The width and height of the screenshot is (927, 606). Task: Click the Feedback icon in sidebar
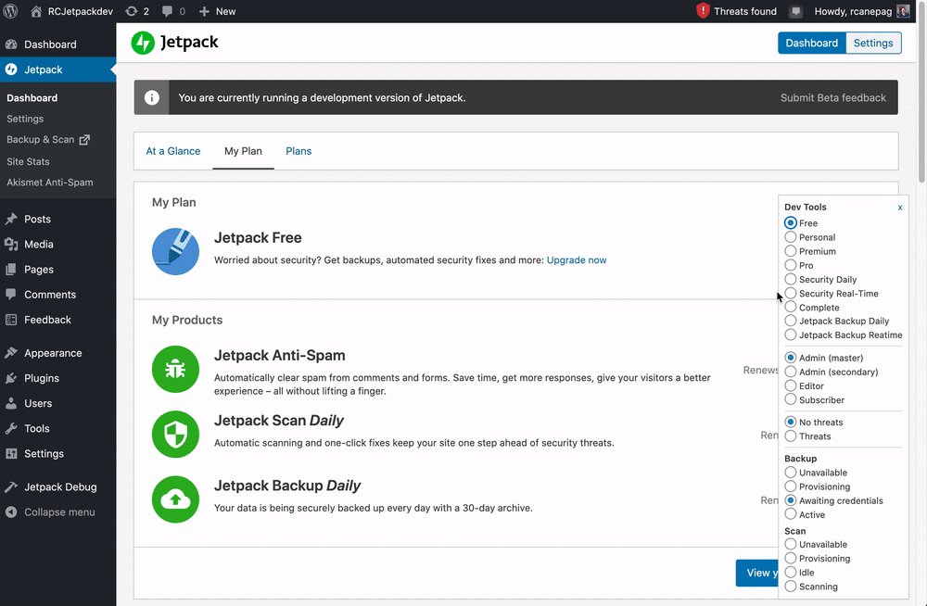[x=11, y=320]
